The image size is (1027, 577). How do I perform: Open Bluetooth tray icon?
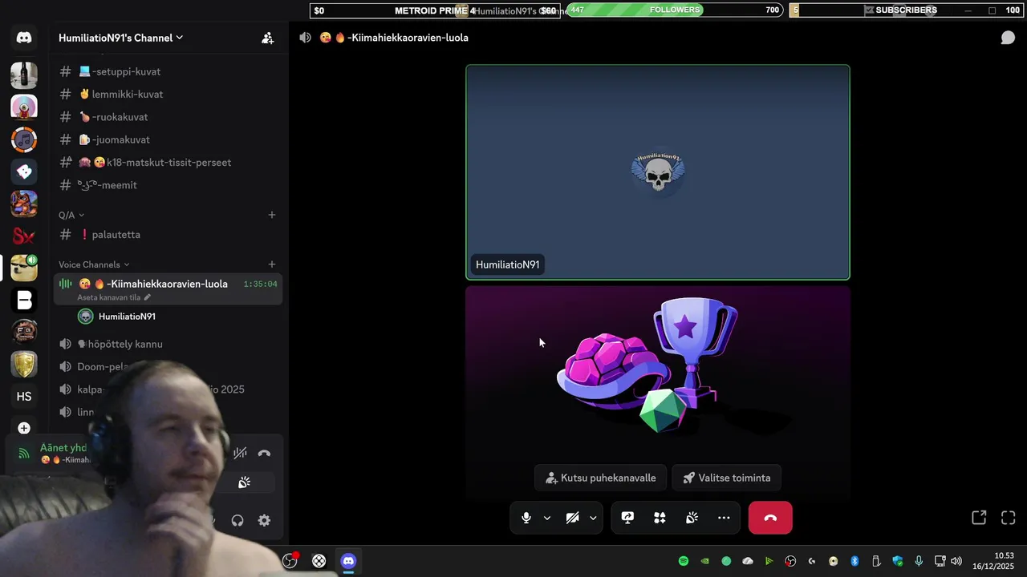tap(854, 561)
